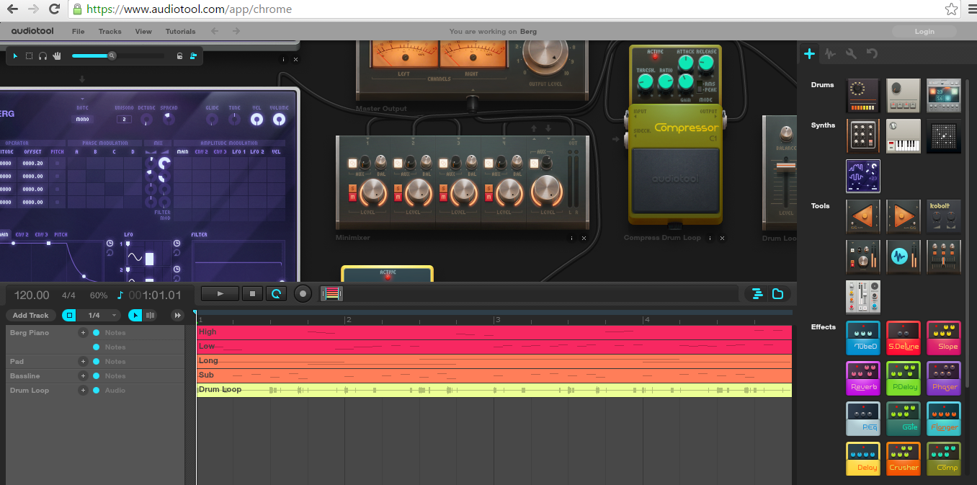The image size is (977, 485).
Task: Expand the Berg Piano track with plus
Action: coord(83,333)
